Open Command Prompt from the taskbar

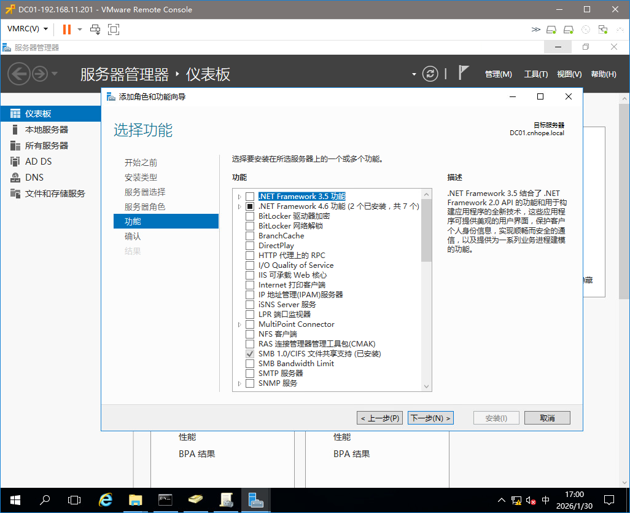(165, 500)
